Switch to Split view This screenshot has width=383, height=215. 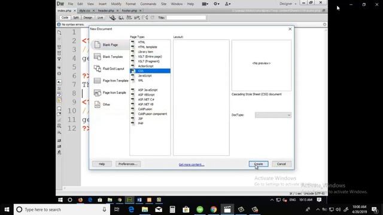[76, 17]
